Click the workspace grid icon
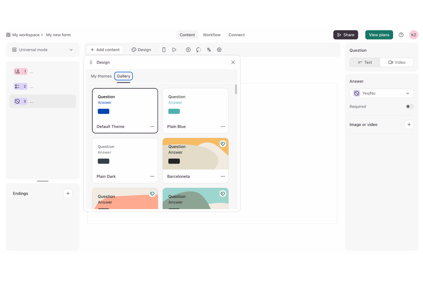 pyautogui.click(x=8, y=35)
